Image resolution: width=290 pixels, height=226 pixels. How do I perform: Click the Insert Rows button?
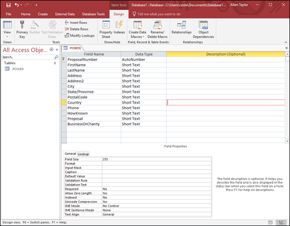[76, 22]
